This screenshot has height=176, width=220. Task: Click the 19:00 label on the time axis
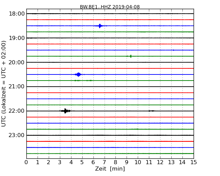pyautogui.click(x=17, y=38)
